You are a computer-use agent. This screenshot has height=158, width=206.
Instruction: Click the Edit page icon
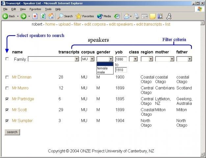144,16
